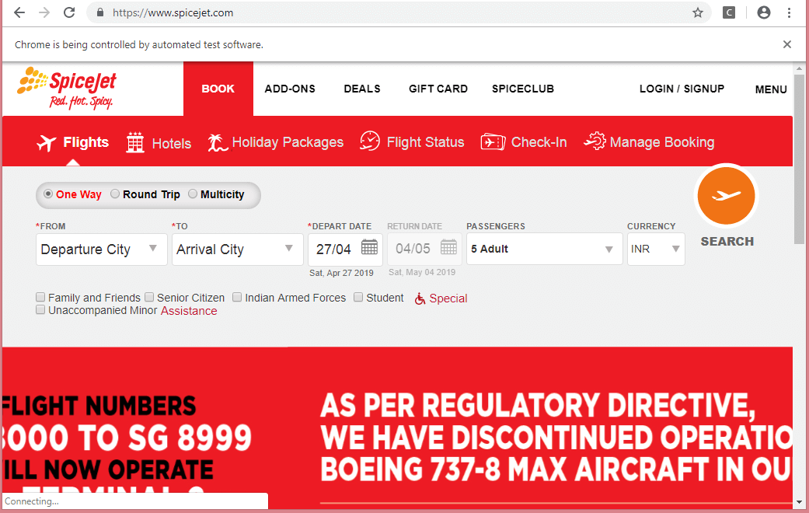Open the Manage Booking label
The width and height of the screenshot is (809, 513).
pyautogui.click(x=662, y=142)
